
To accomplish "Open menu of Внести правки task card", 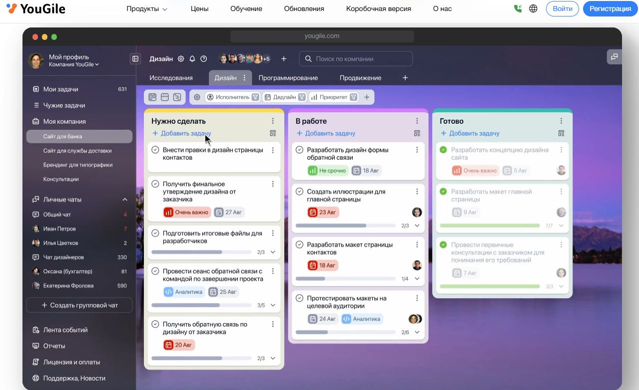I will pos(273,150).
